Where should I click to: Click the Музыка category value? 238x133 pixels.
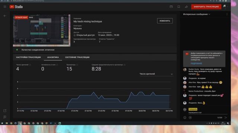click(77, 28)
